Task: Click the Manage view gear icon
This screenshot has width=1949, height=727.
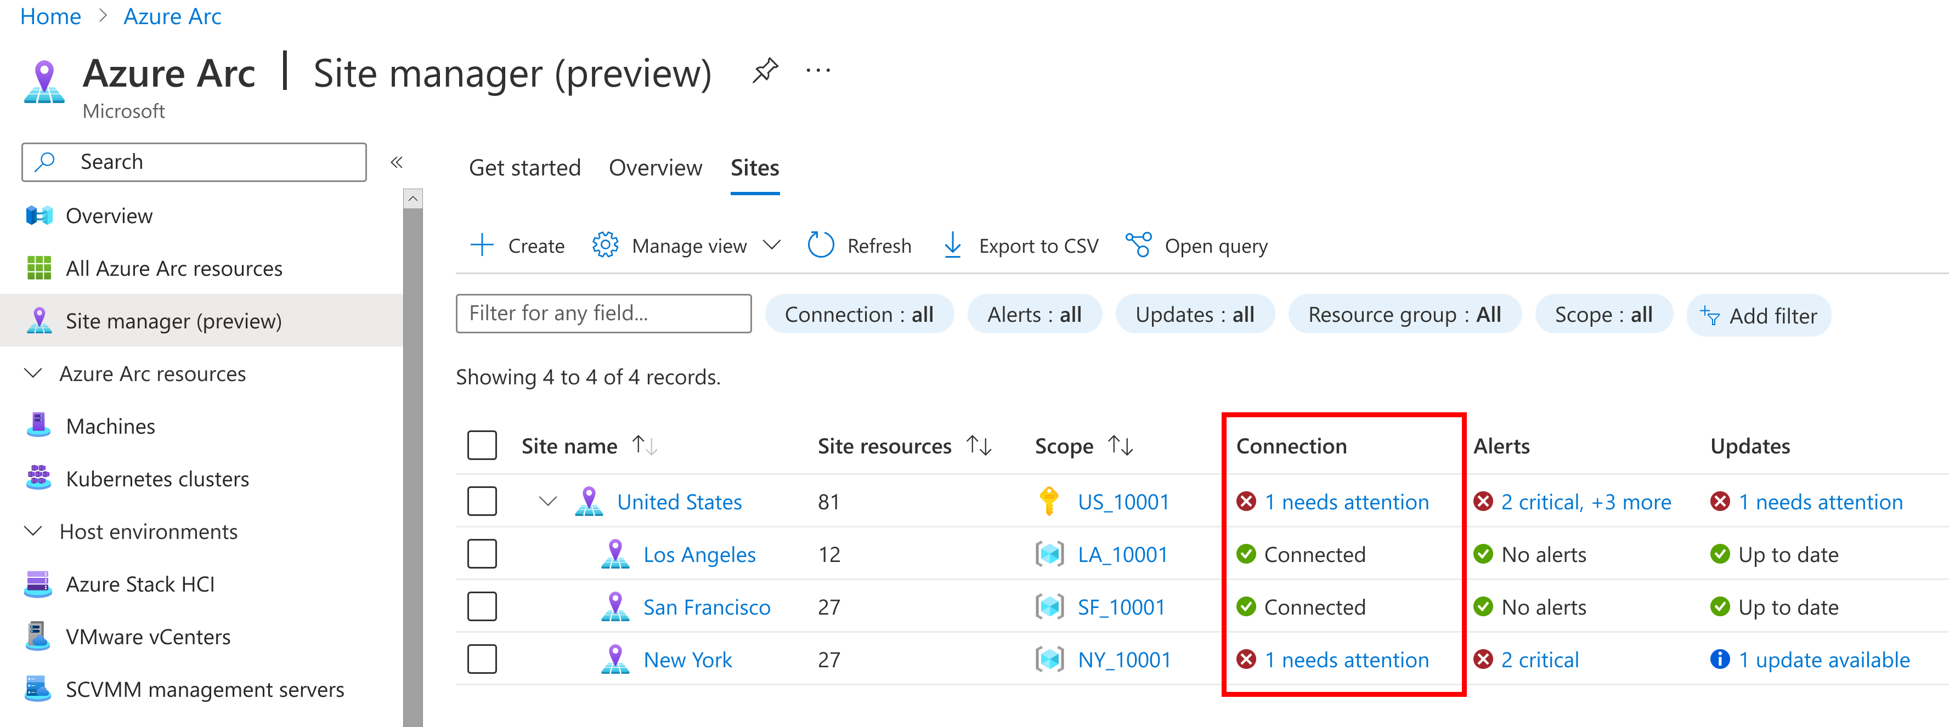Action: click(x=605, y=245)
